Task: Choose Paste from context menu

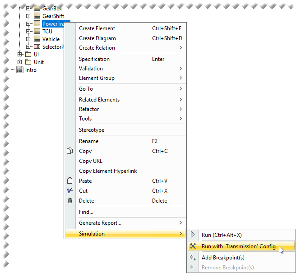Action: click(125, 180)
